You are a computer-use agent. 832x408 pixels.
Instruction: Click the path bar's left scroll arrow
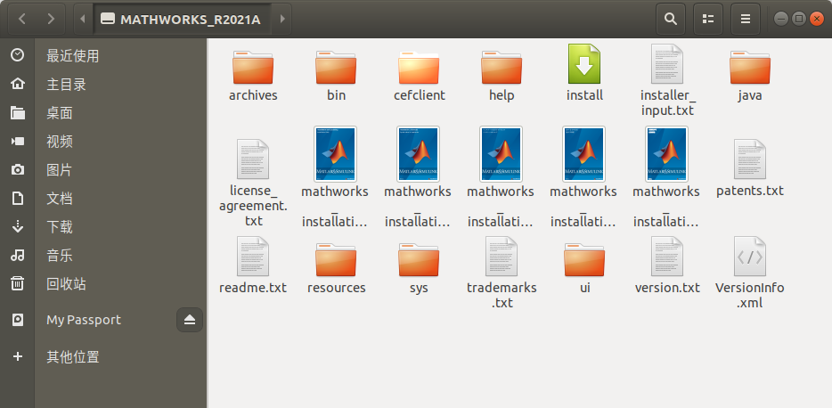pos(82,19)
